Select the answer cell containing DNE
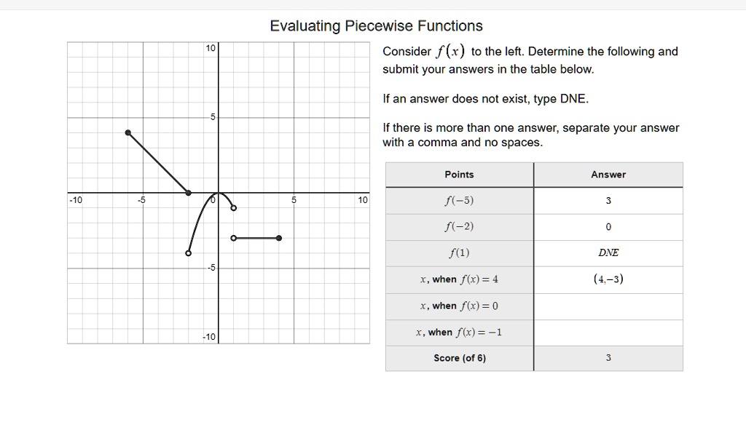 (608, 253)
